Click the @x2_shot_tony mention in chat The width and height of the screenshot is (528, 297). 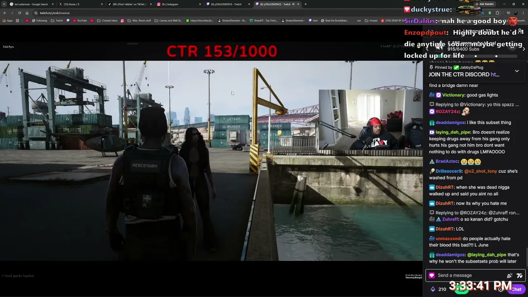481,171
